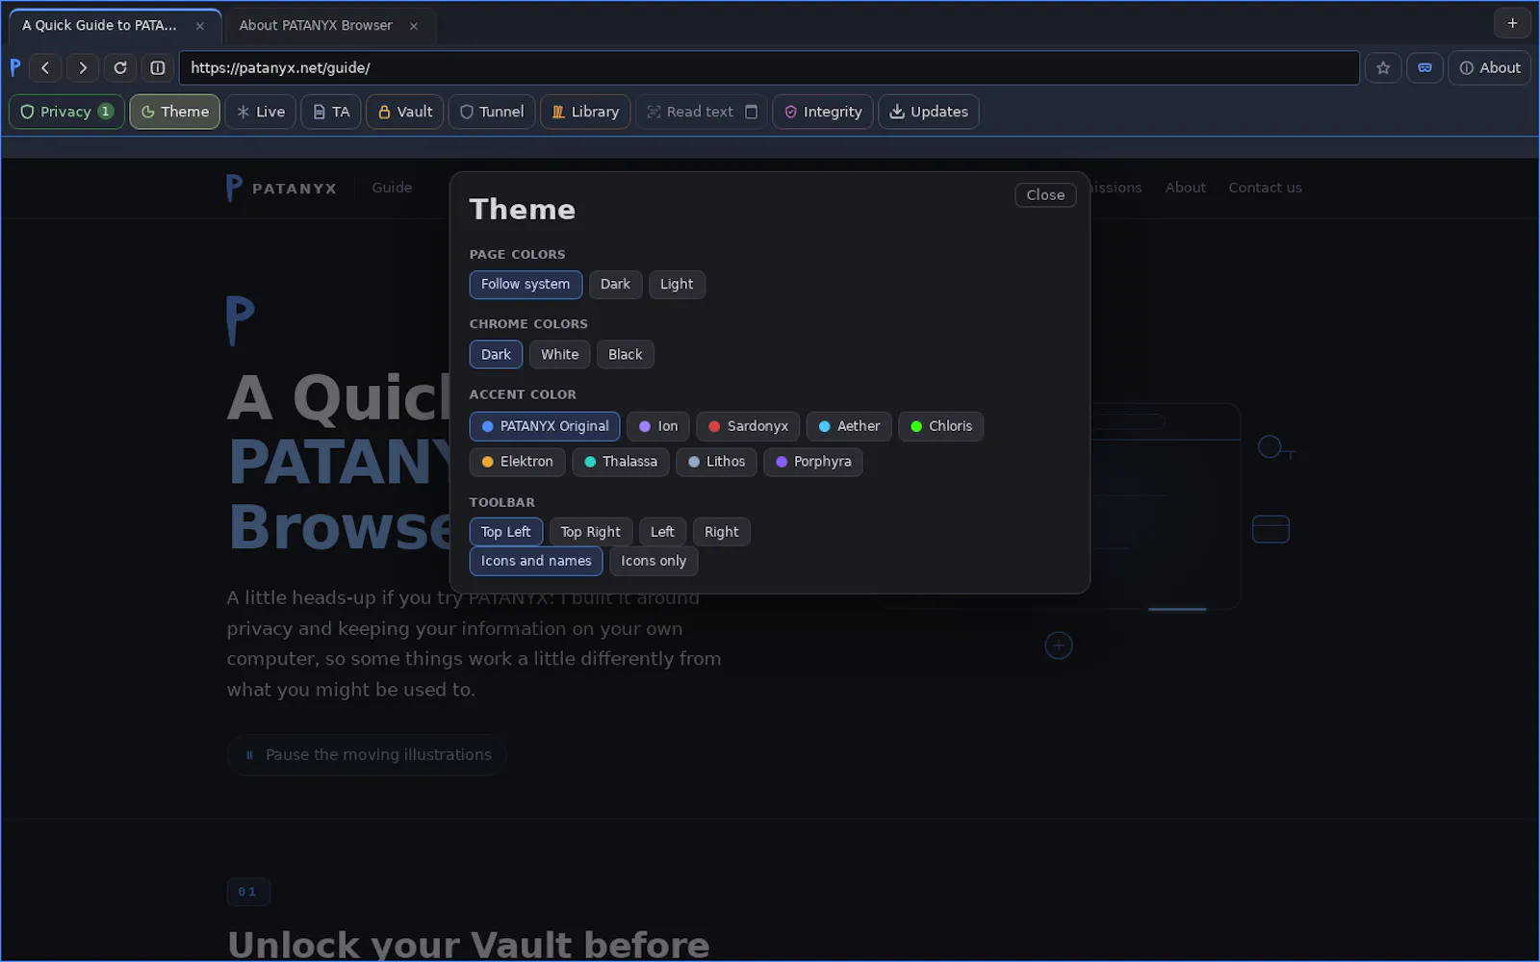Close the Theme dialog
Viewport: 1540px width, 962px height.
click(1045, 195)
